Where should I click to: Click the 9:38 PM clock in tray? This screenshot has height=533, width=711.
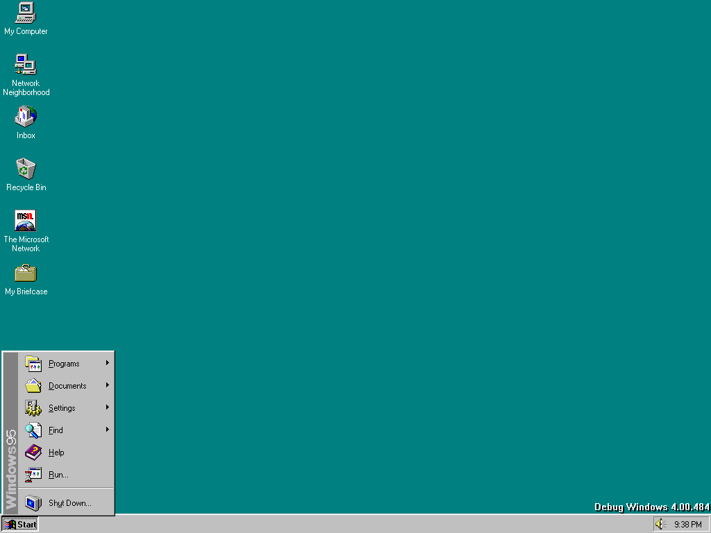[x=687, y=525]
